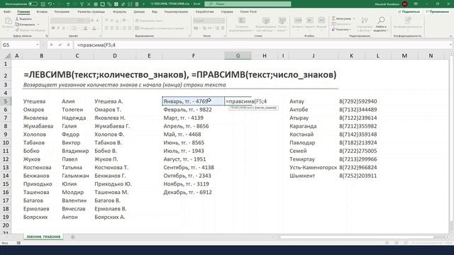Open the Name Box dropdown arrow
Viewport: 454px width, 255px height.
[x=38, y=45]
